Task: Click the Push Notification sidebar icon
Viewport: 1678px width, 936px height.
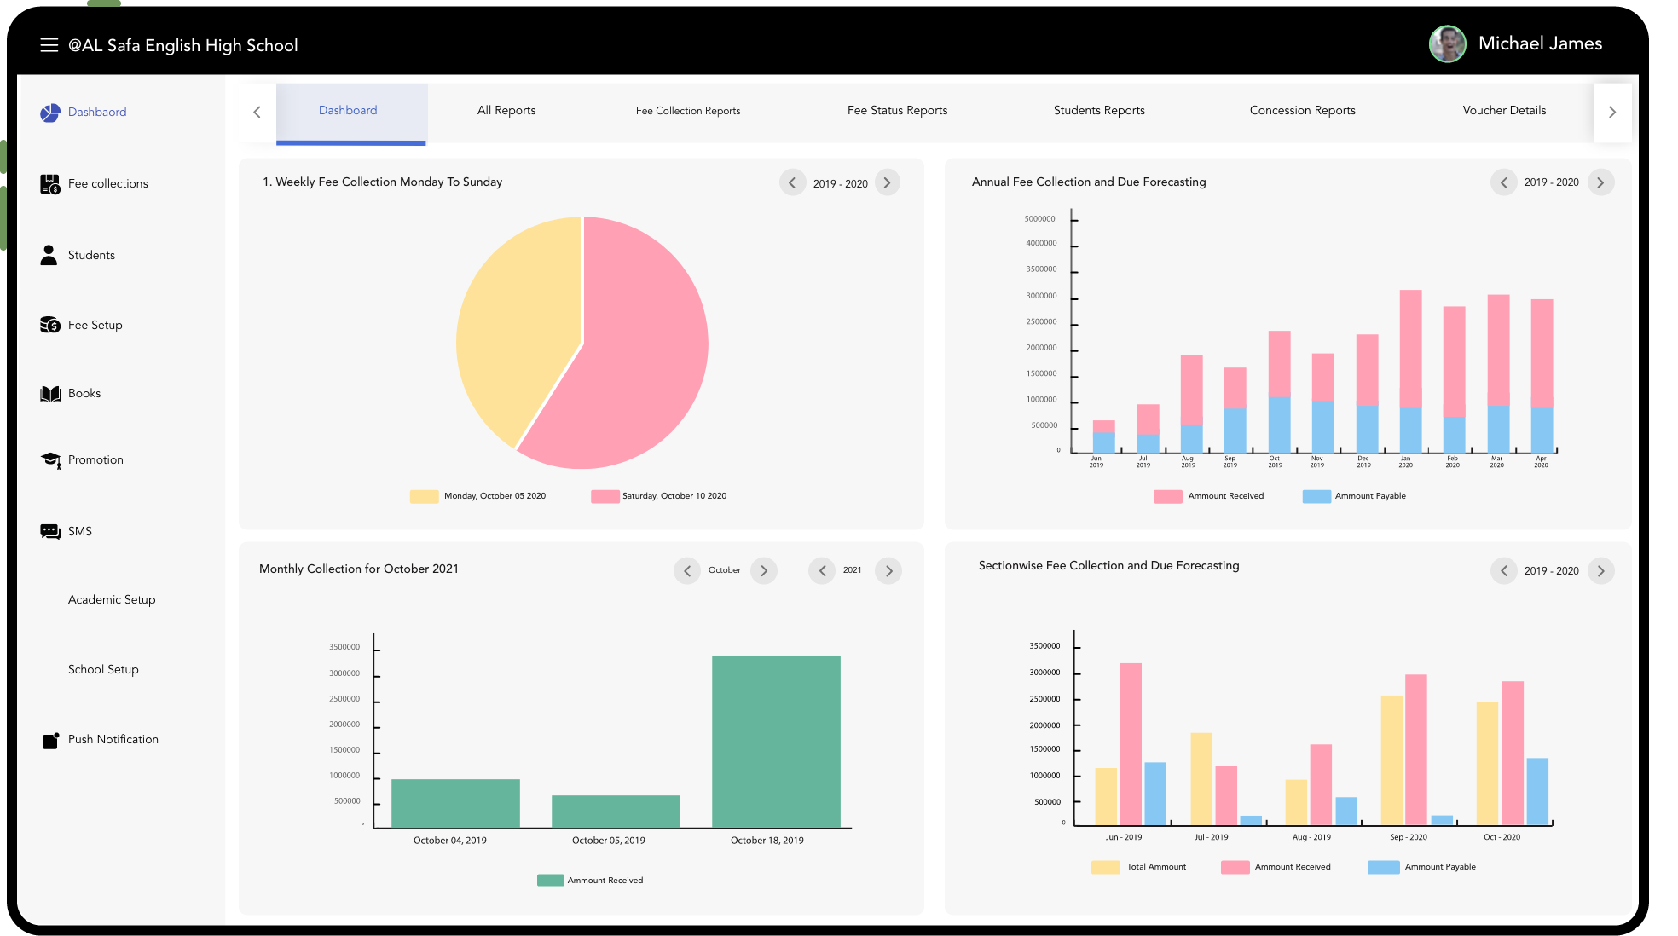Action: point(49,739)
